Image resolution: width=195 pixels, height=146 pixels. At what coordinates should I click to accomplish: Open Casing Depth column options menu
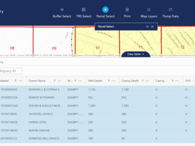[x=147, y=81]
